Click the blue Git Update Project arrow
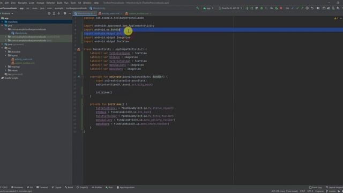343x193 pixels. click(293, 8)
